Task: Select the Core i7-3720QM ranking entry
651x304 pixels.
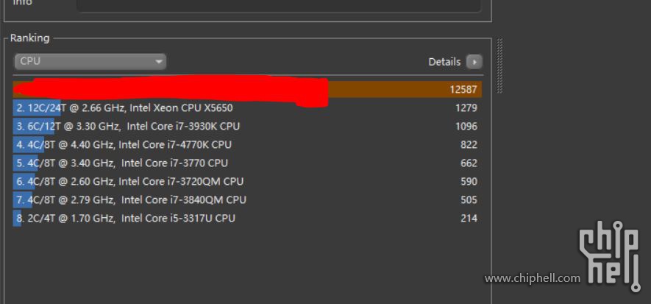Action: click(x=130, y=182)
